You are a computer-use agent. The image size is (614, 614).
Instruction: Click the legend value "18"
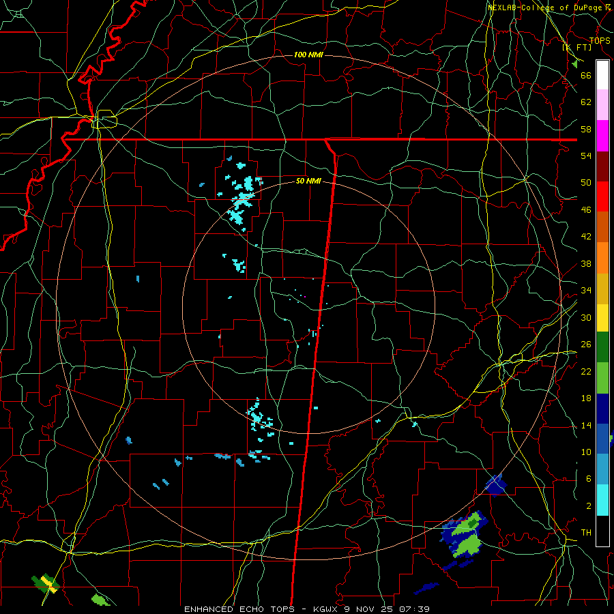[586, 398]
